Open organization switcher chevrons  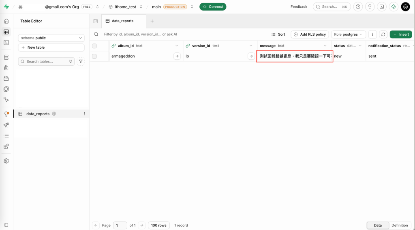97,7
